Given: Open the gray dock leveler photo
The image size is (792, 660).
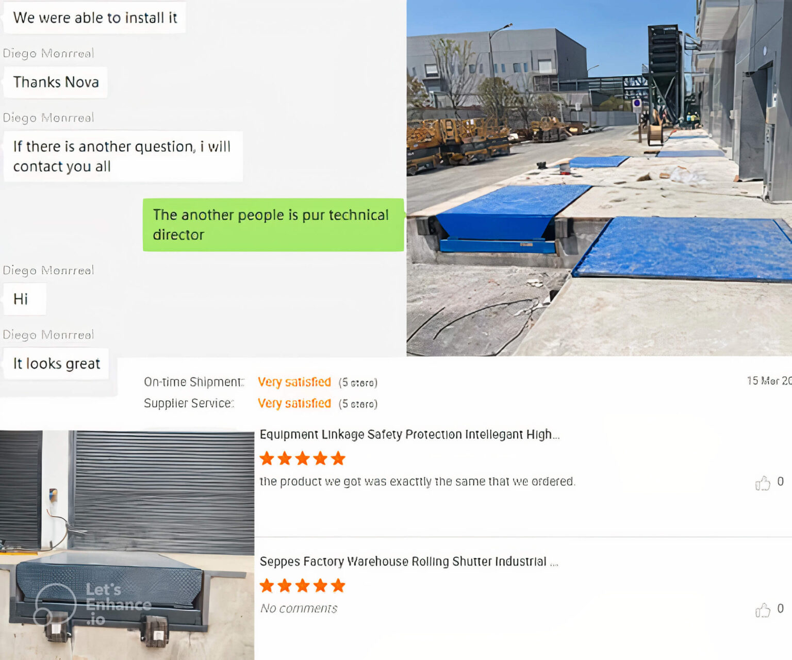Looking at the screenshot, I should point(127,545).
